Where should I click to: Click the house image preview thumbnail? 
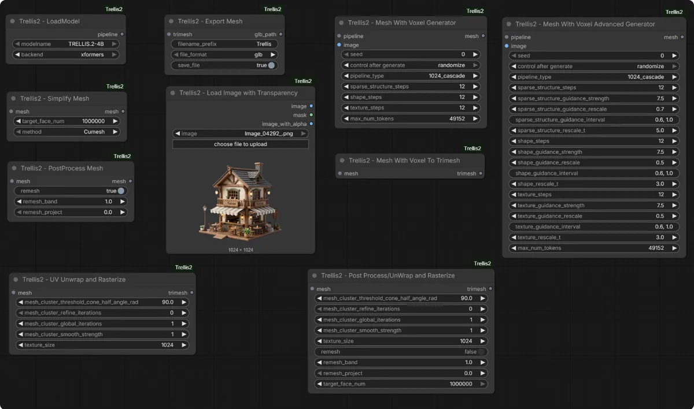click(240, 200)
